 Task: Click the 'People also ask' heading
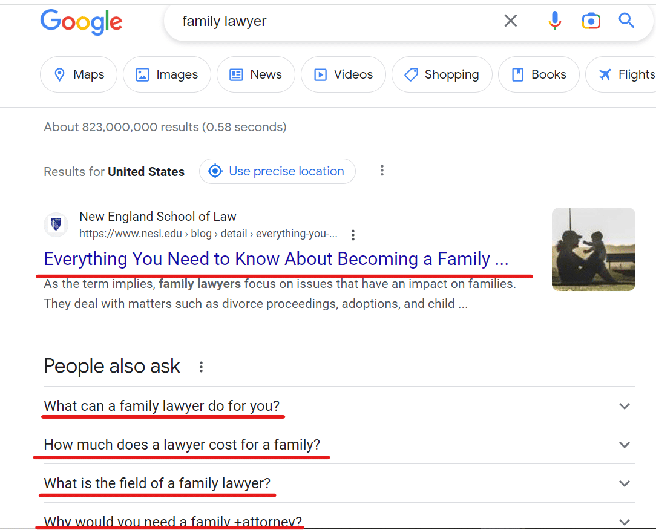coord(112,366)
